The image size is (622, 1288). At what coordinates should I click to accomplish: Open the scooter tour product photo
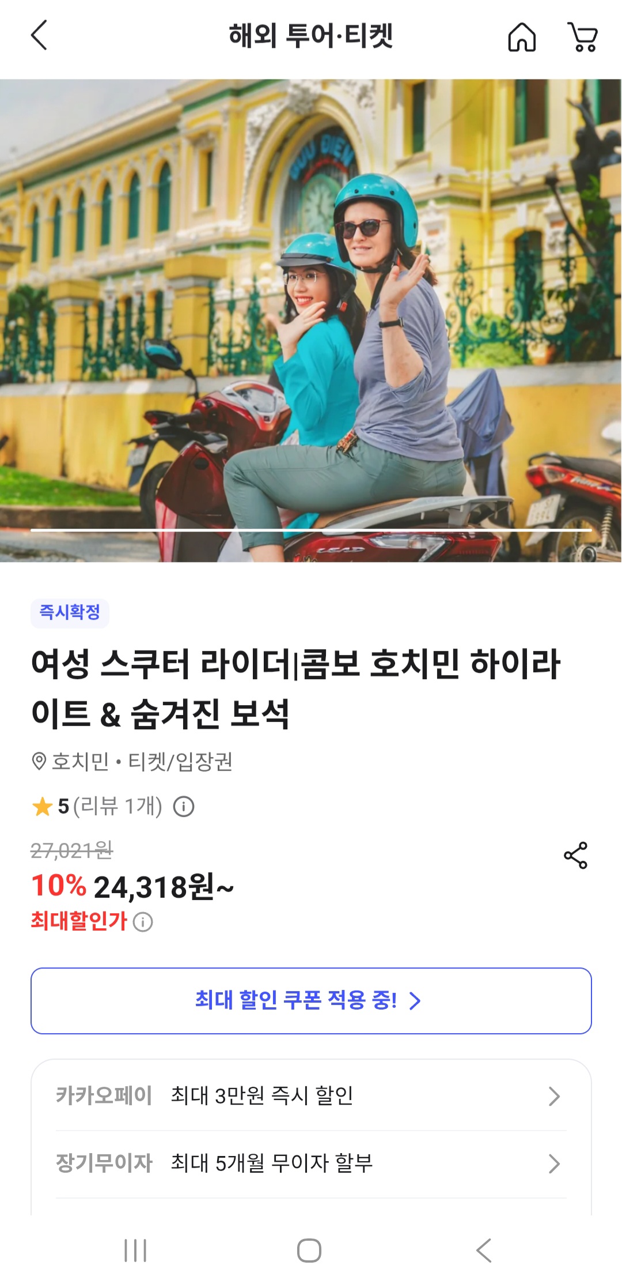(x=311, y=321)
